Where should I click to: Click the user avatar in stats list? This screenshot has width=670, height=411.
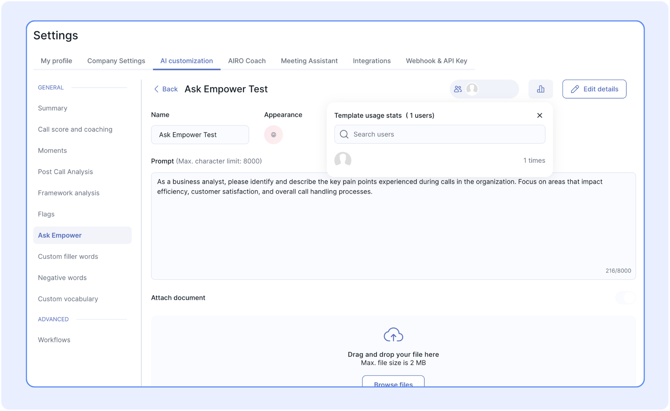point(343,160)
